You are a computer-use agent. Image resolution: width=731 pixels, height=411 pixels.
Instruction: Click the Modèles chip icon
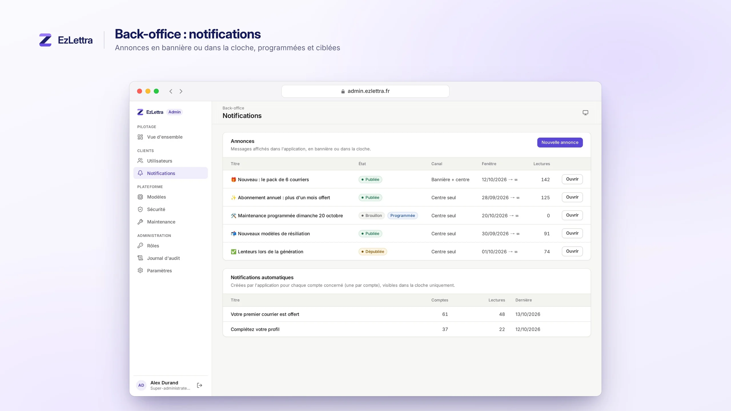(x=140, y=197)
